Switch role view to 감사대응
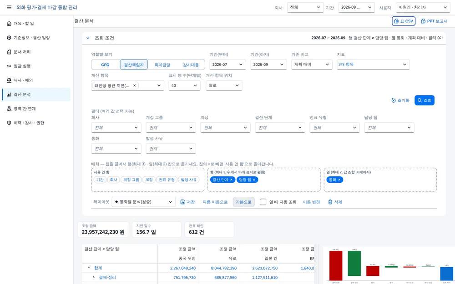The width and height of the screenshot is (455, 284). click(191, 65)
